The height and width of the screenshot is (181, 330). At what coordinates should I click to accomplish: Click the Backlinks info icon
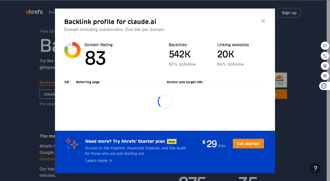coord(188,44)
